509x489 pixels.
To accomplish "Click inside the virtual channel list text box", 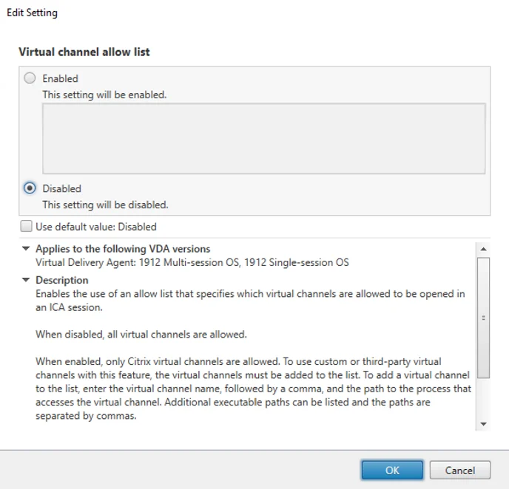I will click(263, 138).
